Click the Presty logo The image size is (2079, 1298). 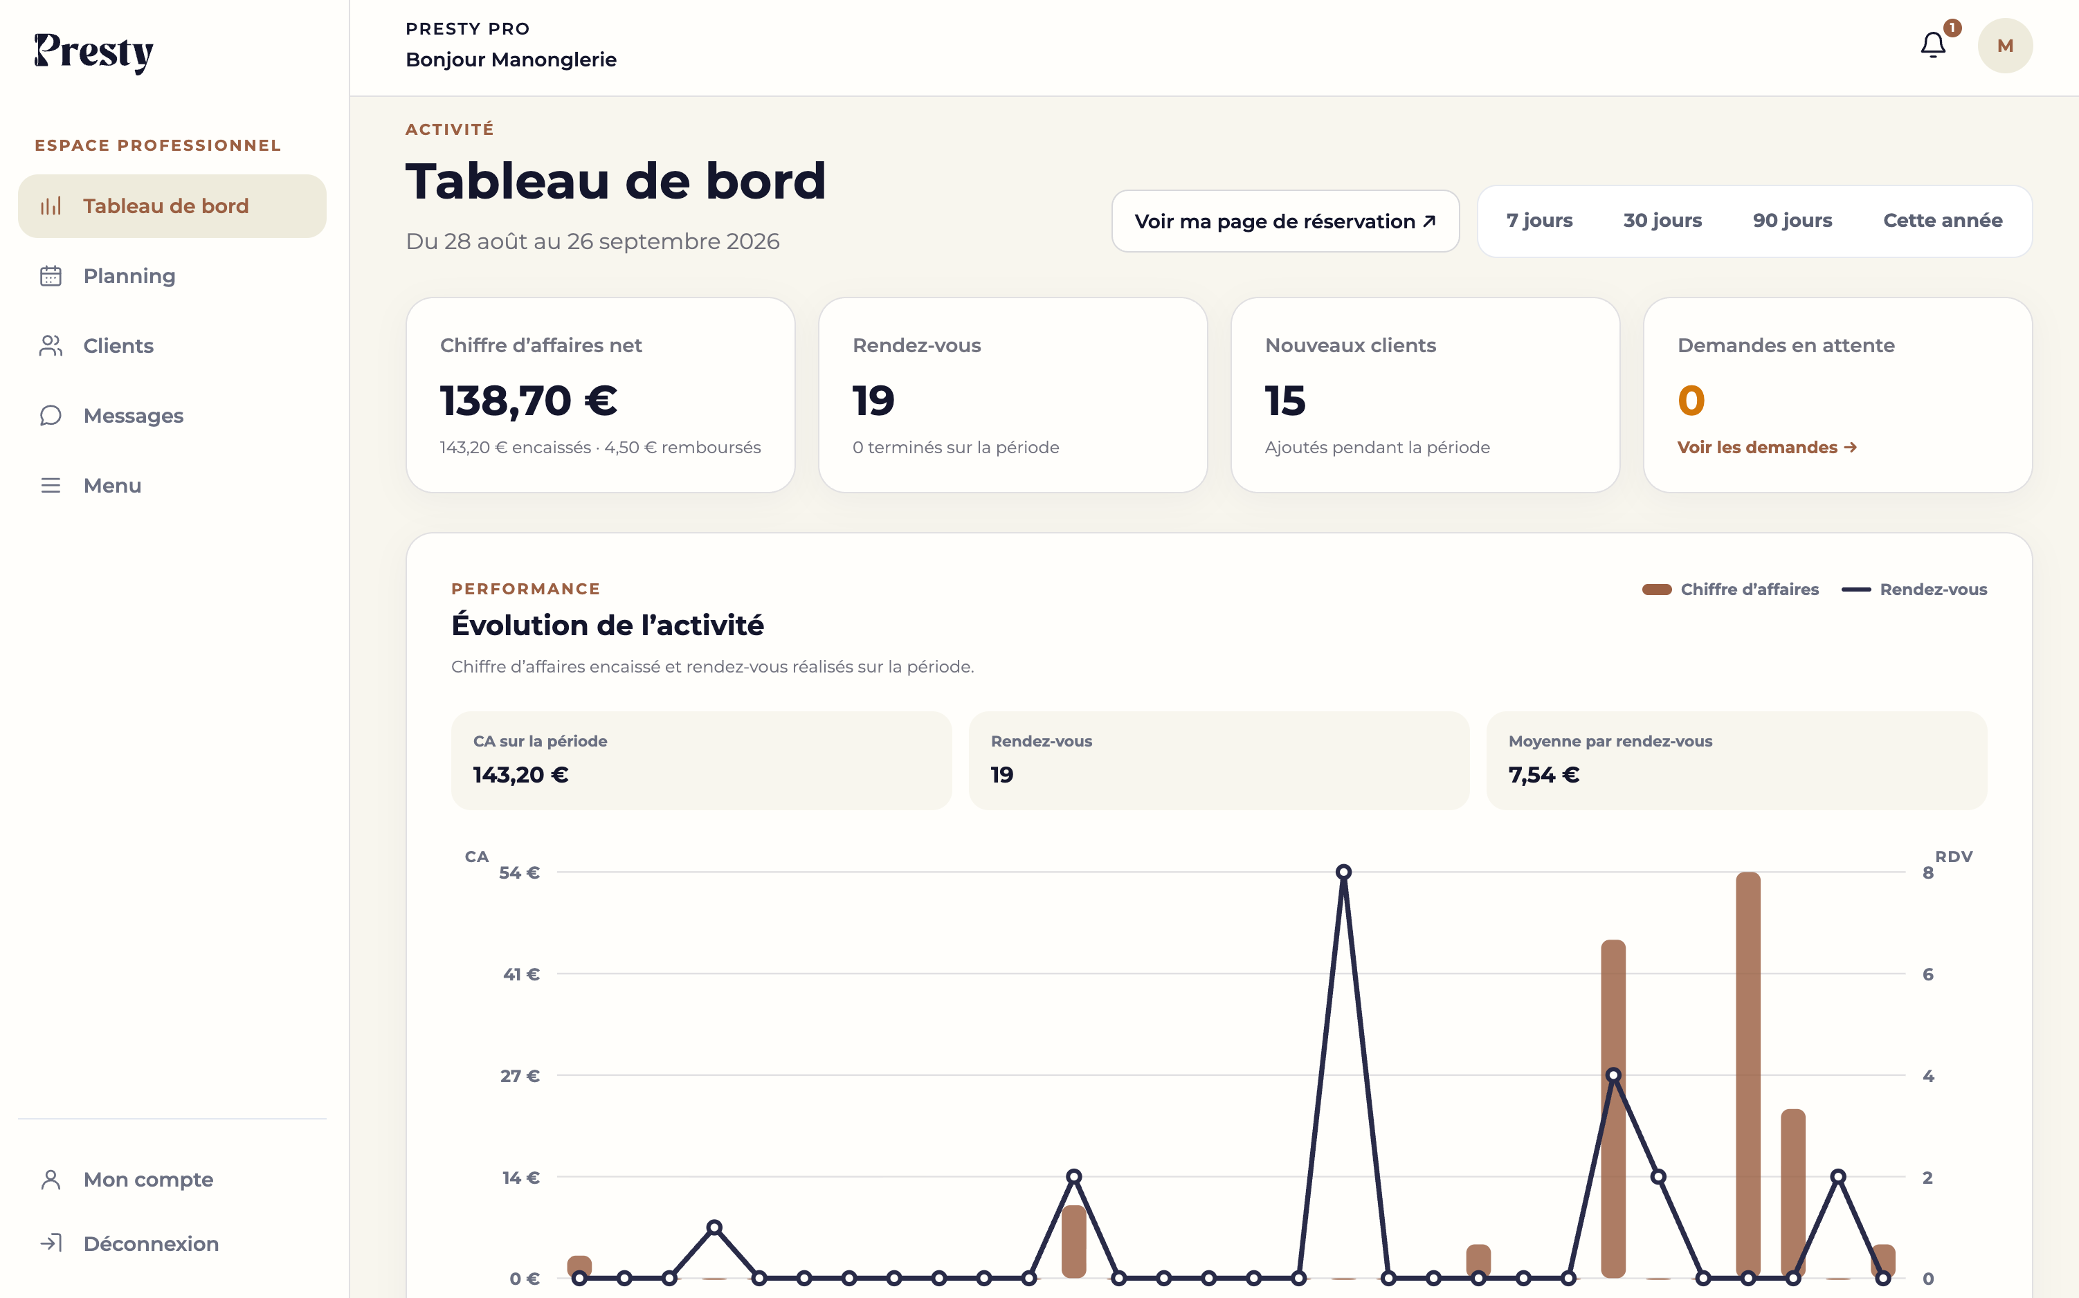(x=93, y=53)
